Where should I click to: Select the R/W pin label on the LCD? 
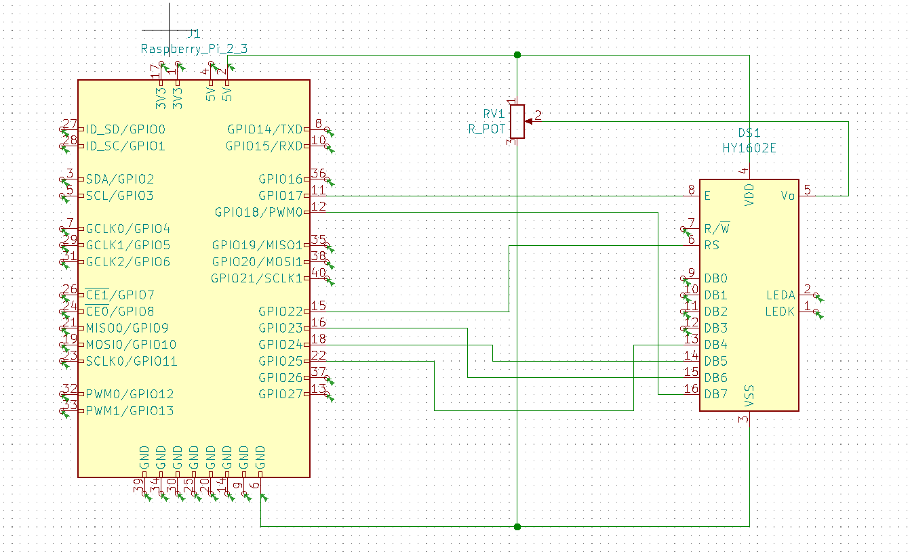click(x=717, y=228)
